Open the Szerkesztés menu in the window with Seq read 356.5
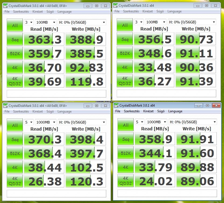This screenshot has height=203, width=224. click(131, 11)
